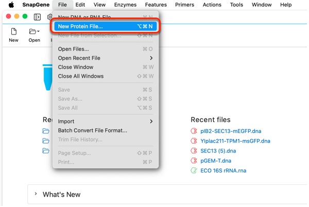Click the third recent folder icon
This screenshot has width=309, height=207.
click(x=46, y=151)
